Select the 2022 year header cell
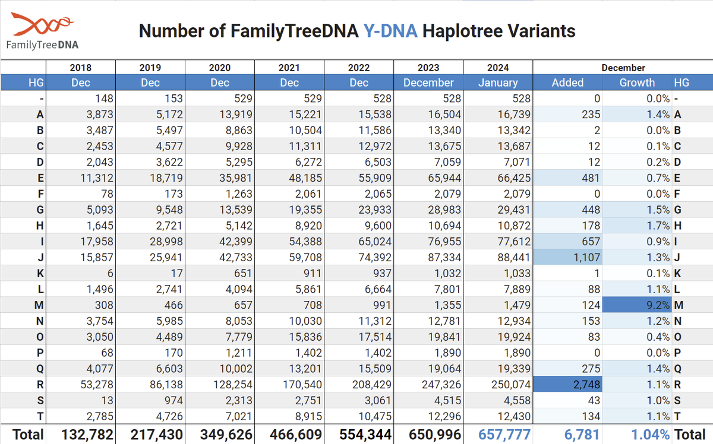Screen dimensions: 713x444 pyautogui.click(x=359, y=68)
